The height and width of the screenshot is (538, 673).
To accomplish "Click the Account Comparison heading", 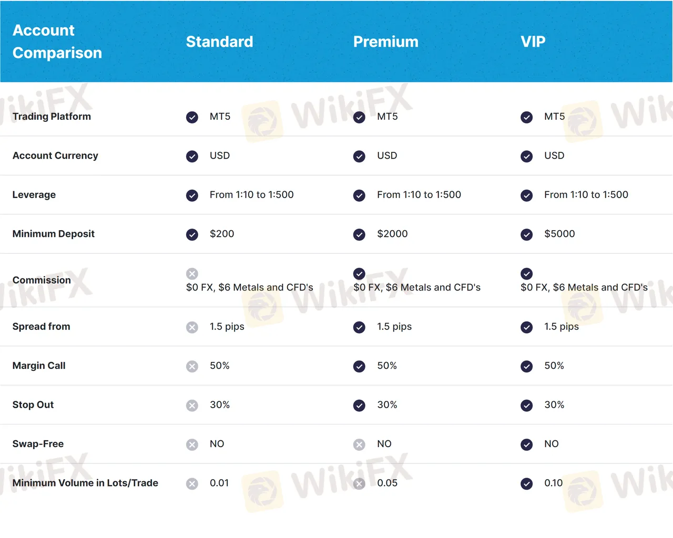I will pos(57,42).
